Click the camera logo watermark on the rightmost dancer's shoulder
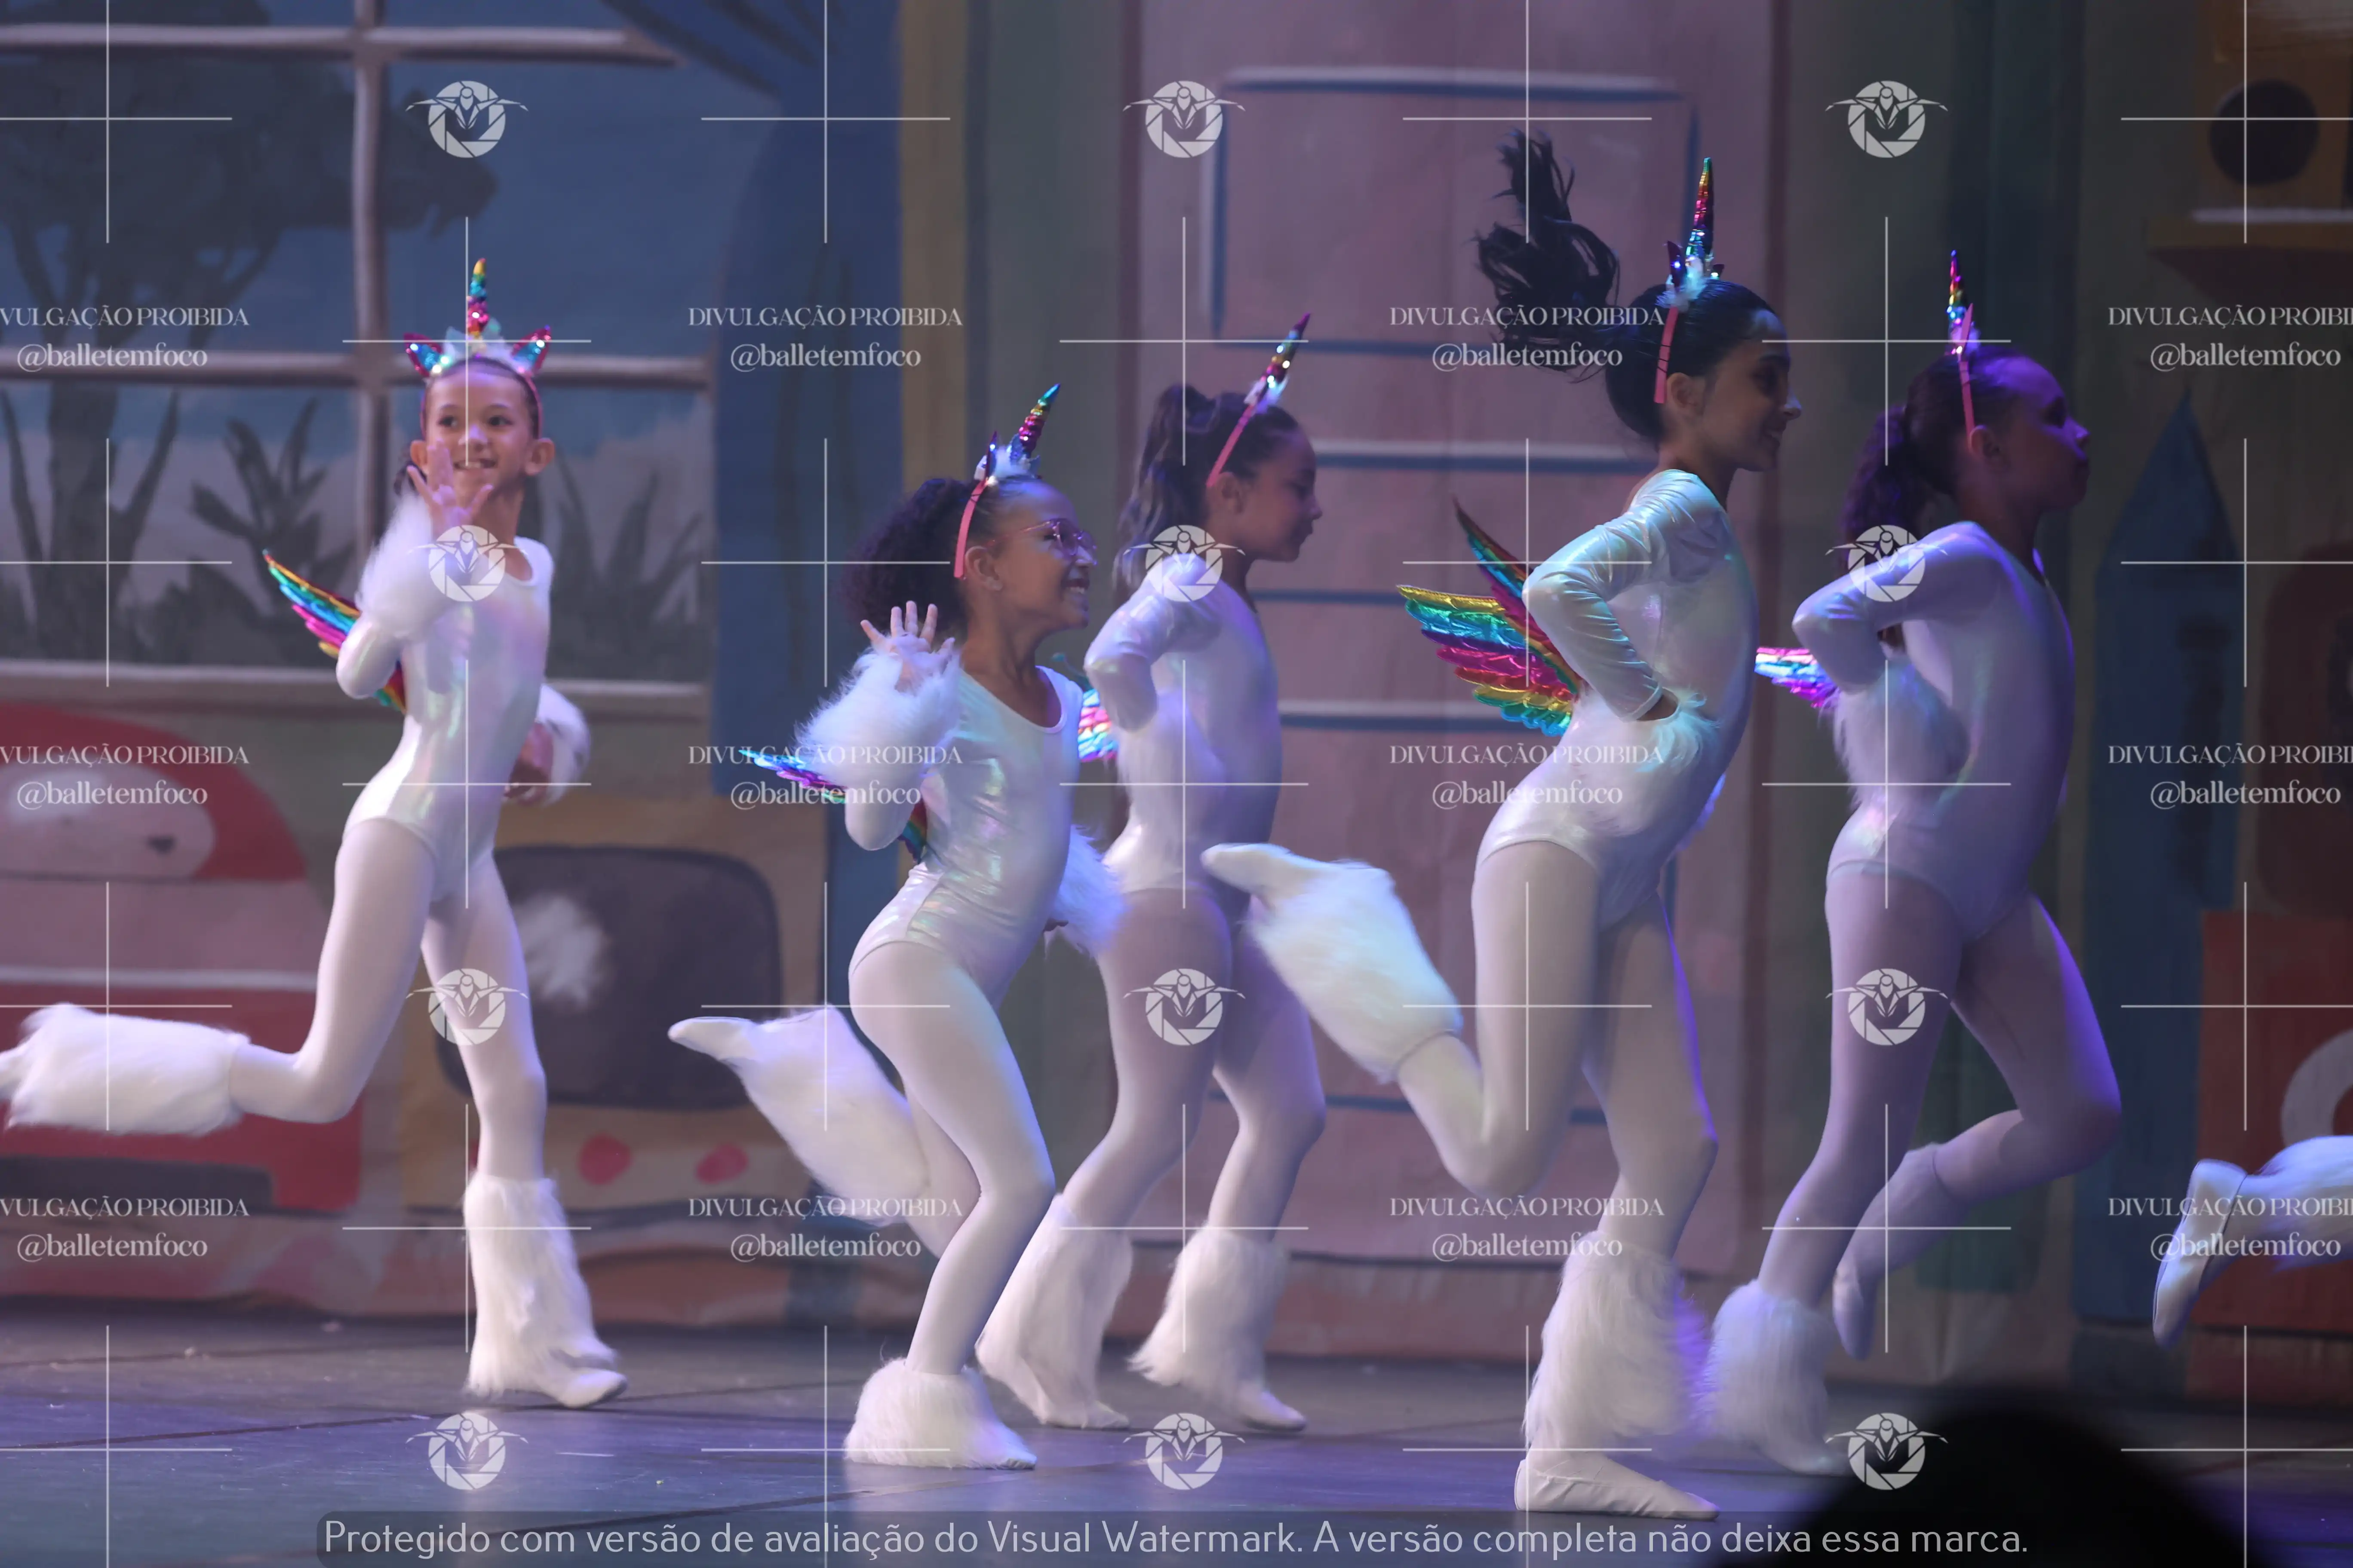The image size is (2353, 1568). pos(1886,563)
